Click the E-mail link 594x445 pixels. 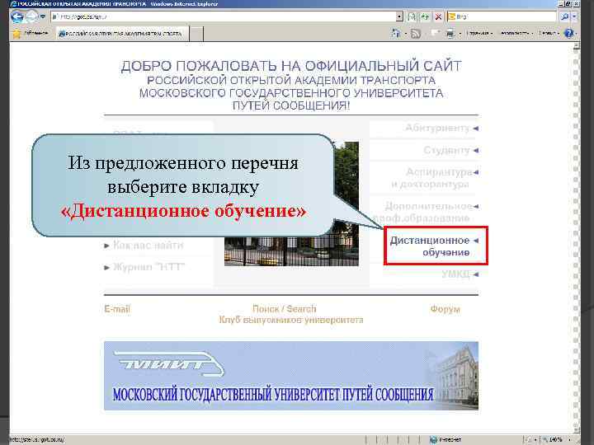point(117,309)
